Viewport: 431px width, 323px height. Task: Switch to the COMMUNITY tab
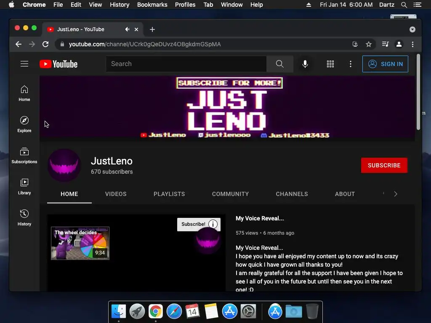(x=230, y=194)
